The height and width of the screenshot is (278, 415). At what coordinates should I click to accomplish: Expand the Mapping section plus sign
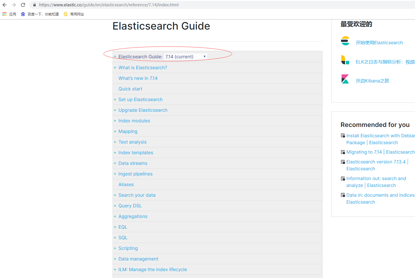pyautogui.click(x=115, y=132)
